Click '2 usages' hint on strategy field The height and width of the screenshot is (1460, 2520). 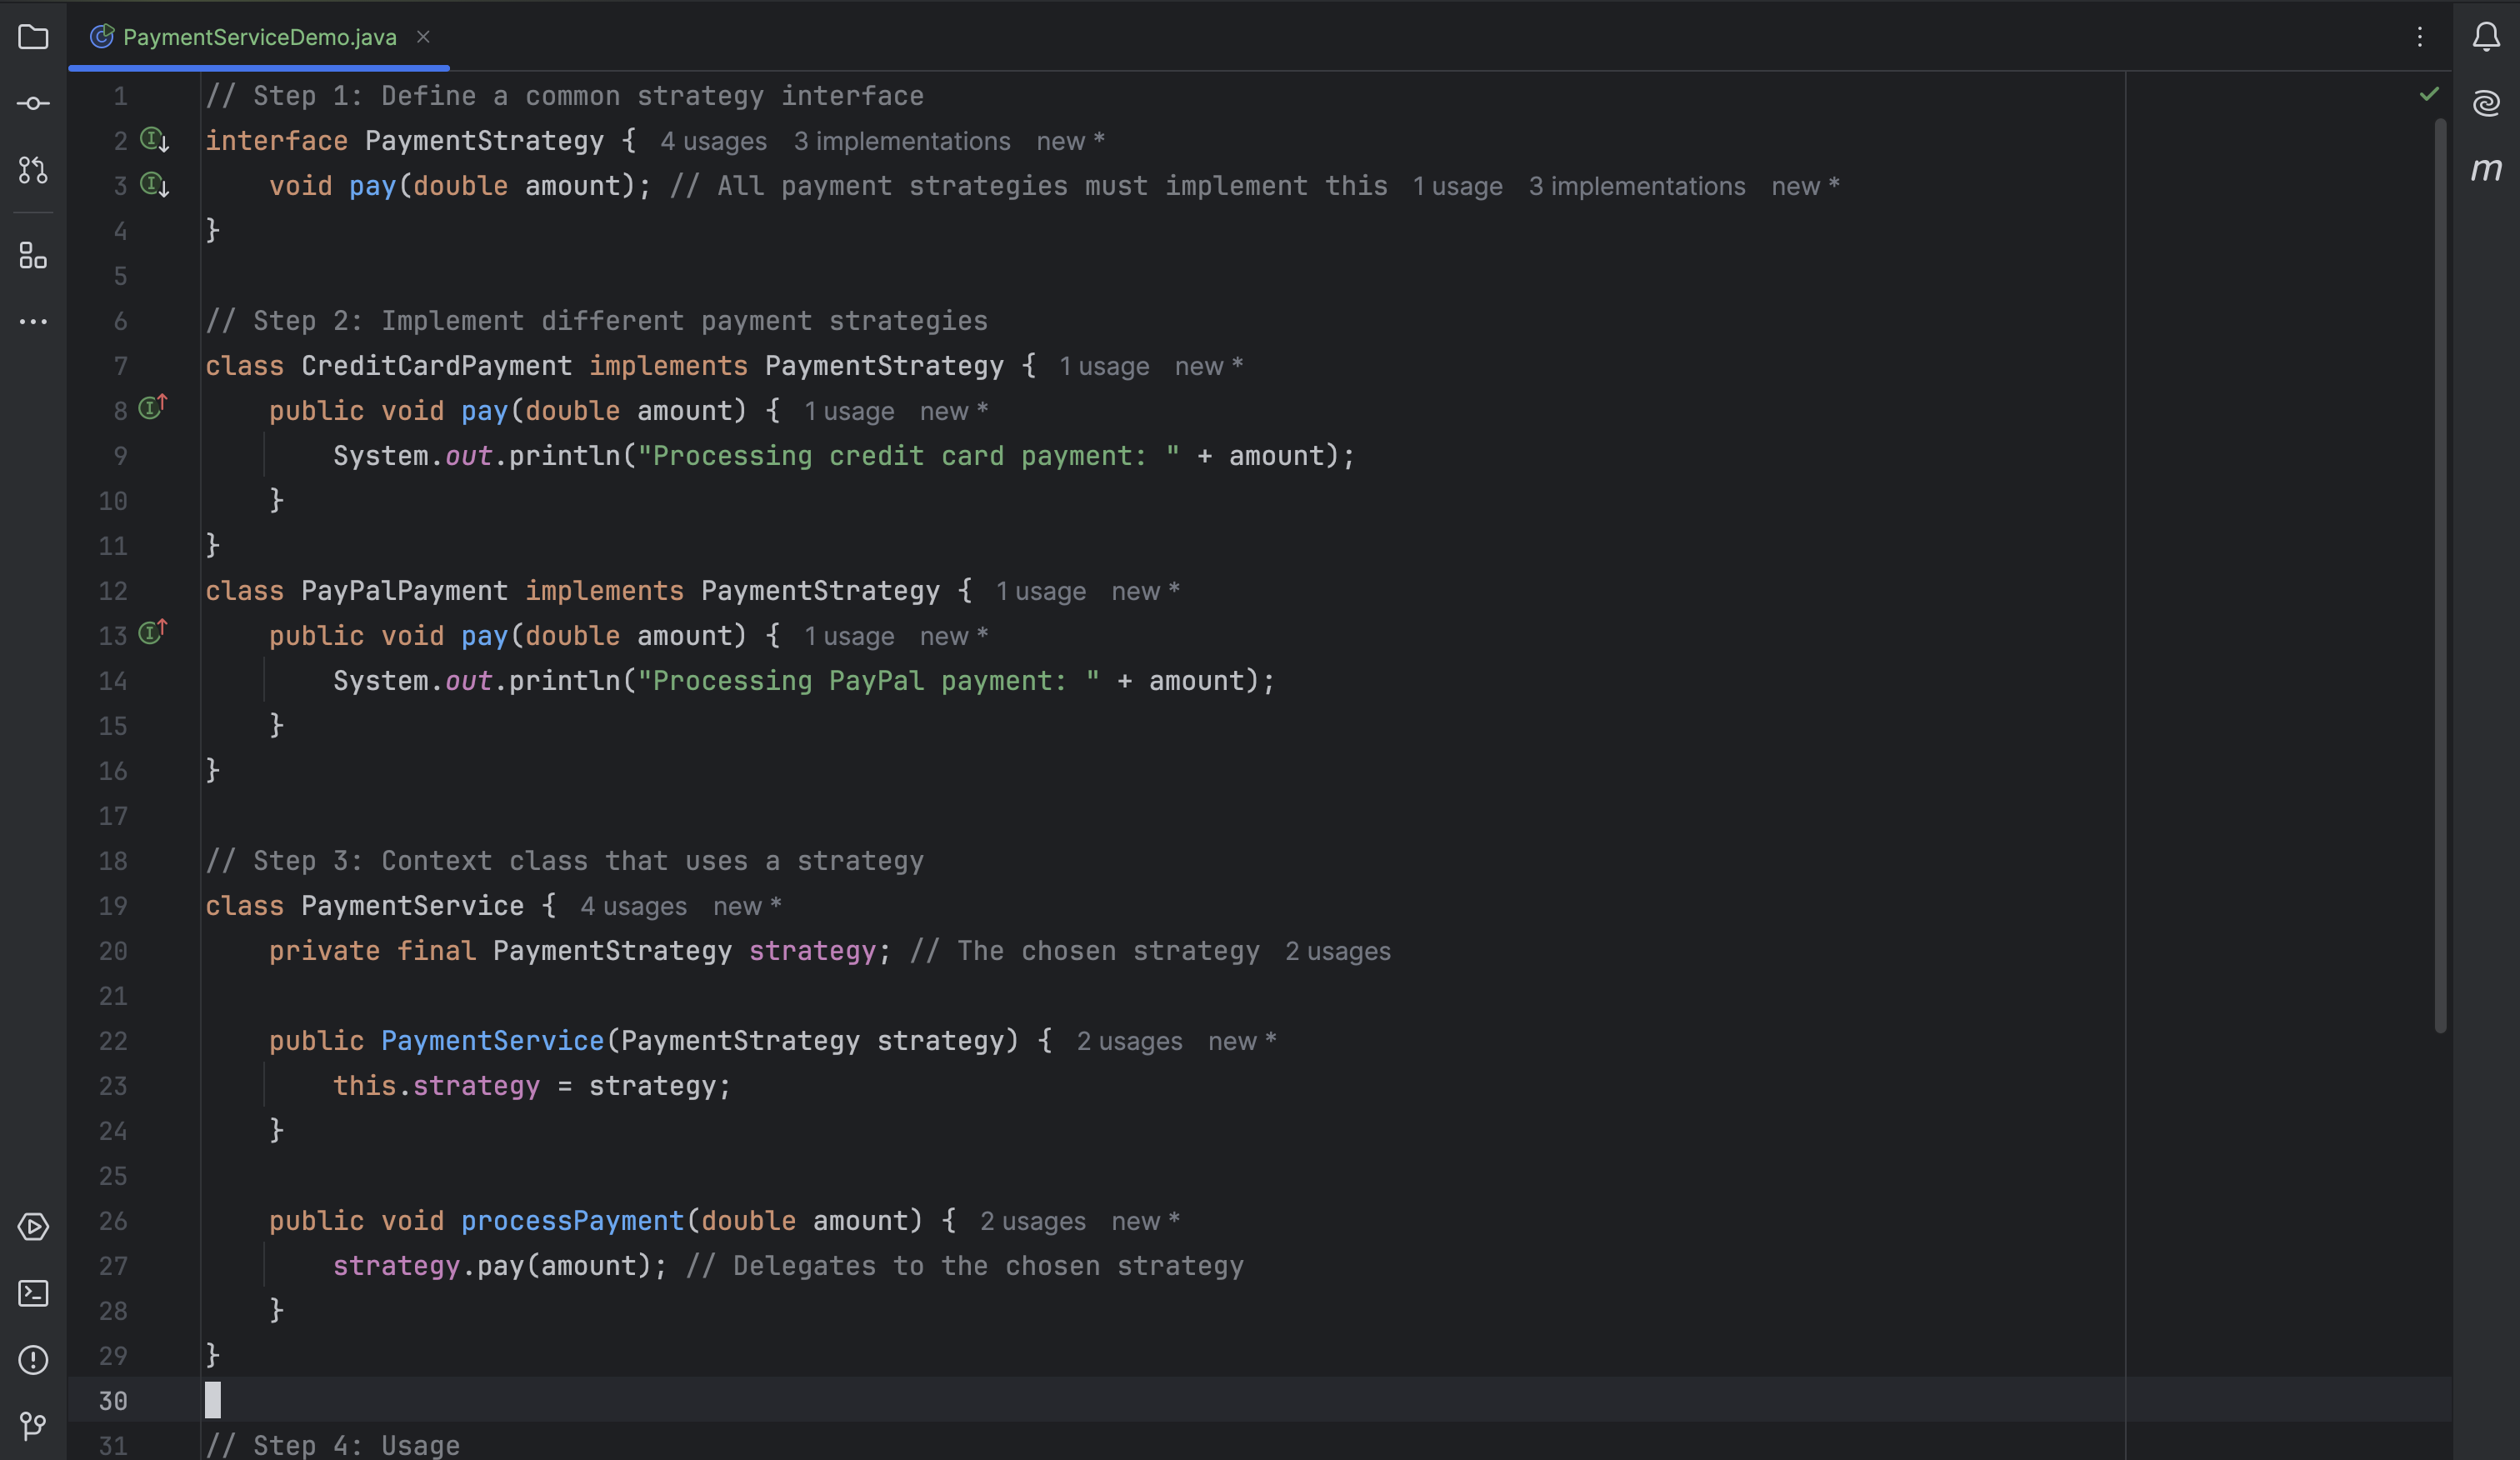click(x=1337, y=952)
